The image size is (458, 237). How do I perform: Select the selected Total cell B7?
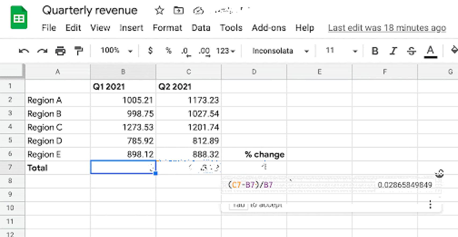click(x=123, y=167)
